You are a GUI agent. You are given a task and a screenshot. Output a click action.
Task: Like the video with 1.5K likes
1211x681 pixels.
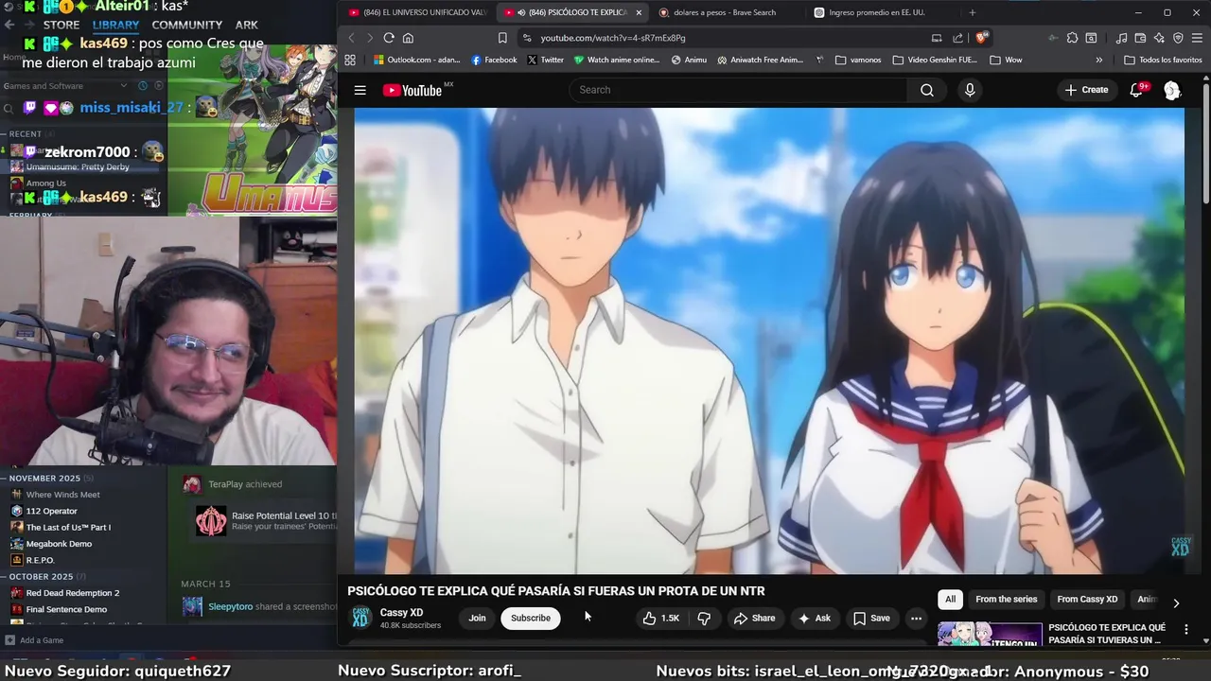tap(660, 618)
